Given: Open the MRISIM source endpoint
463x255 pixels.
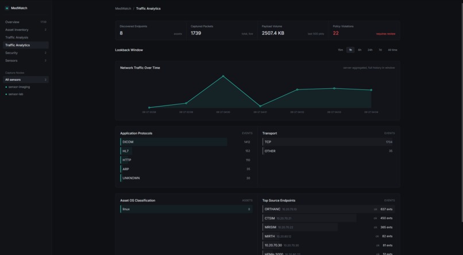Looking at the screenshot, I should pyautogui.click(x=329, y=227).
